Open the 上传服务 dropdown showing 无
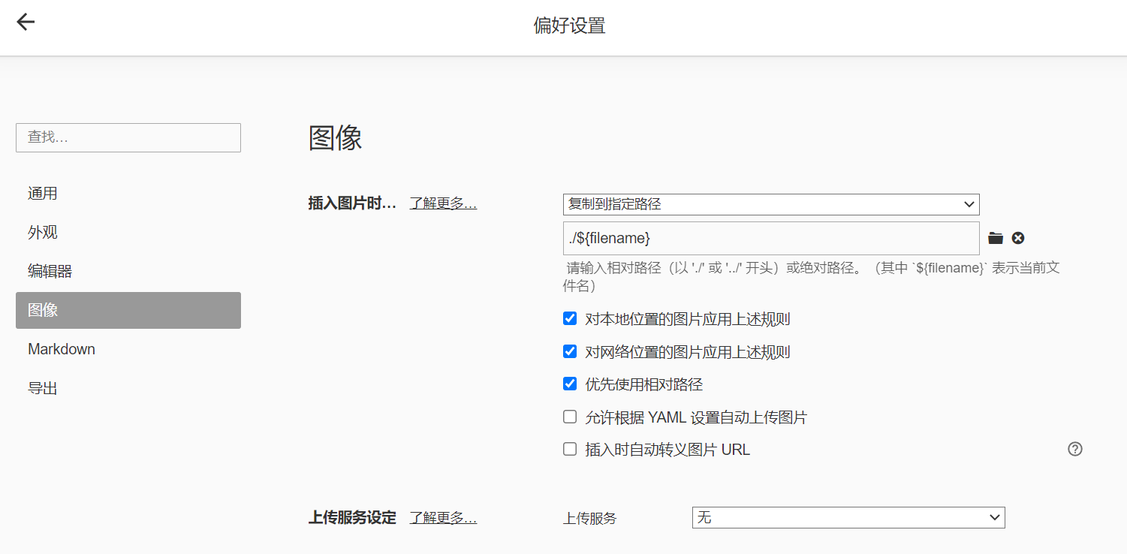 point(848,517)
